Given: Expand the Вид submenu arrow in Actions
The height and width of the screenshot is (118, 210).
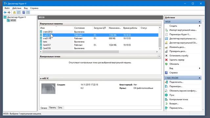Looking at the screenshot, I should pyautogui.click(x=199, y=68).
